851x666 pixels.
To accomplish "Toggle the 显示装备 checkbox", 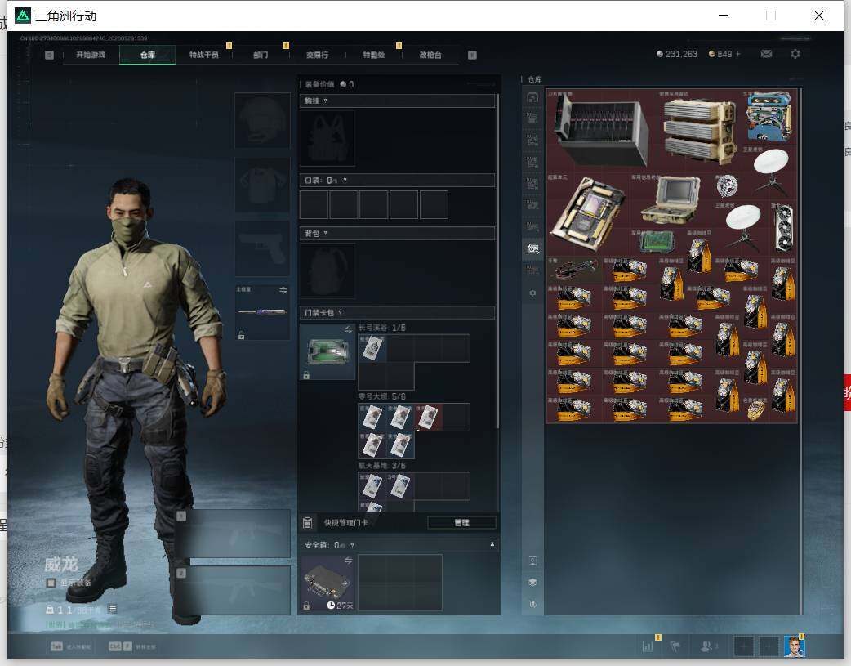I will (x=51, y=583).
